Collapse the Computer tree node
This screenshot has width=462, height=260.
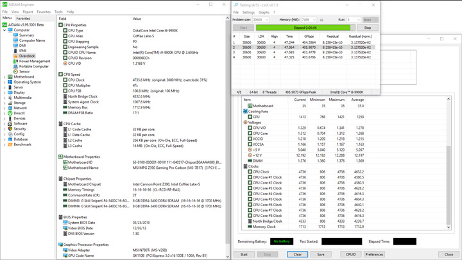point(4,30)
